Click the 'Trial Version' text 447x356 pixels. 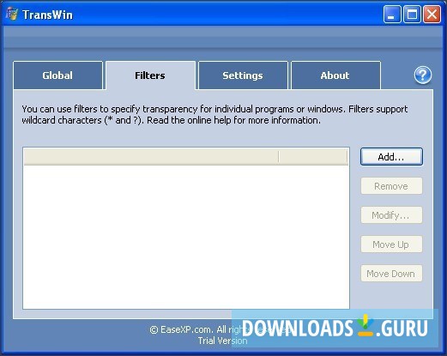coord(222,341)
